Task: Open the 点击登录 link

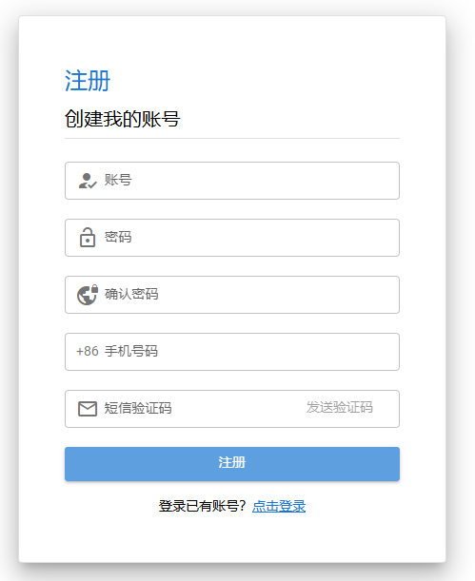Action: 279,506
